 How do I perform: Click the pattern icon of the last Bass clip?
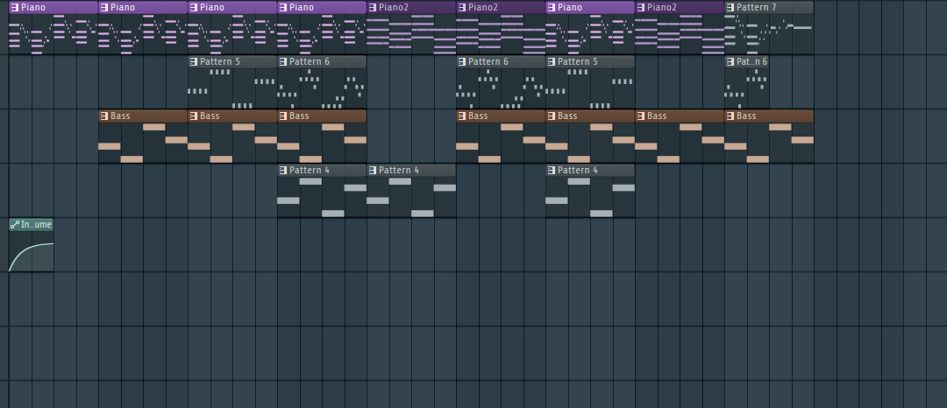click(730, 116)
